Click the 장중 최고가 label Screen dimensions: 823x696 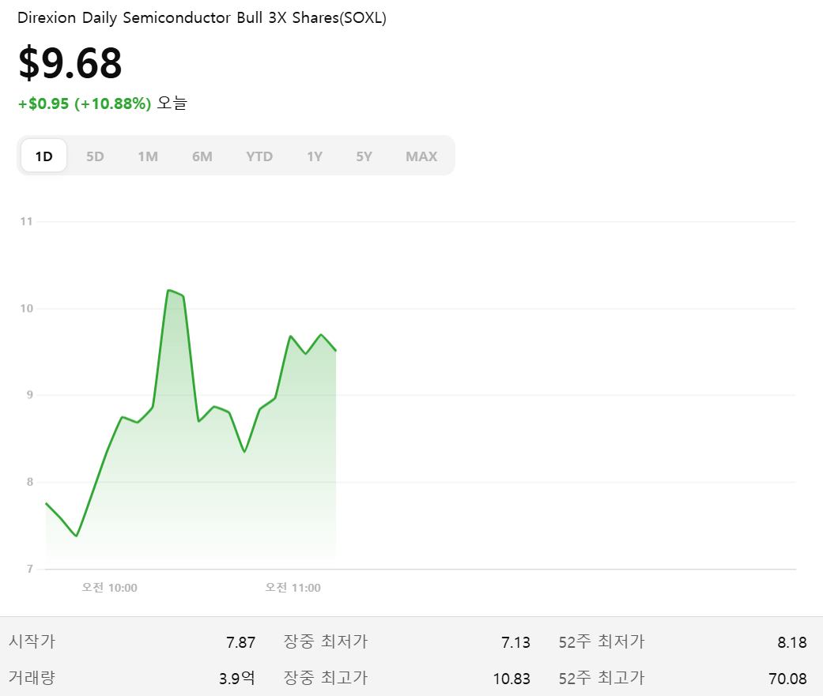pyautogui.click(x=326, y=678)
